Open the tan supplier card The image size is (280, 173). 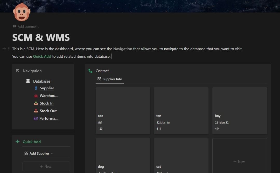click(181, 111)
